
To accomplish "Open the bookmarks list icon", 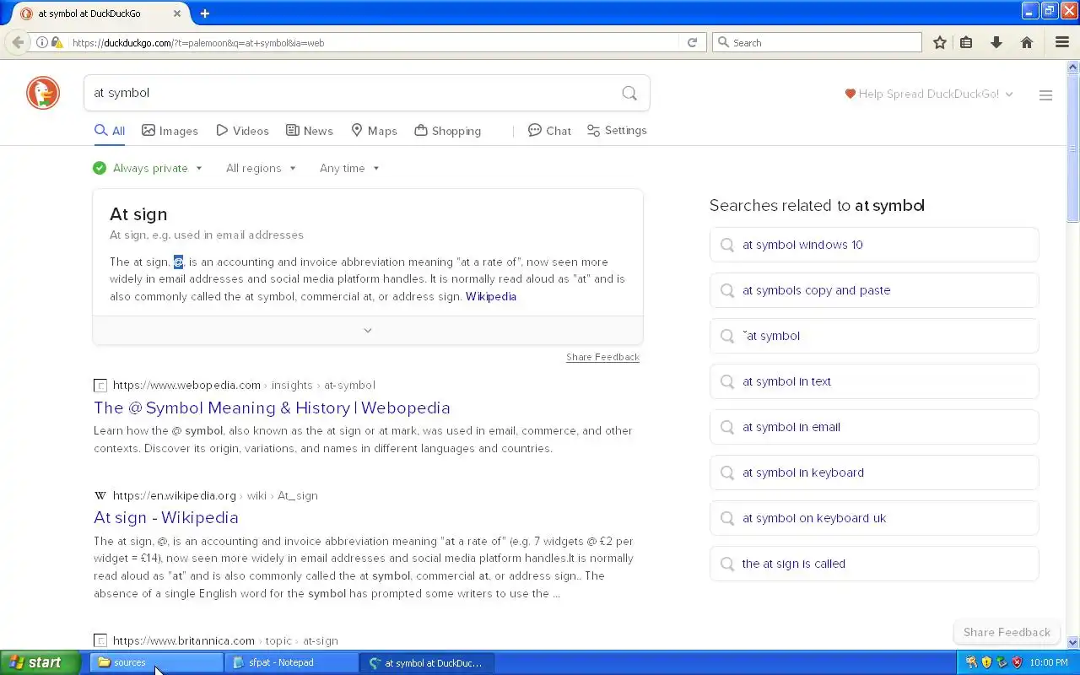I will point(966,42).
